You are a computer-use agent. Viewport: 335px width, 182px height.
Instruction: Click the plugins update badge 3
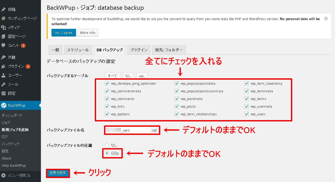pos(28,66)
